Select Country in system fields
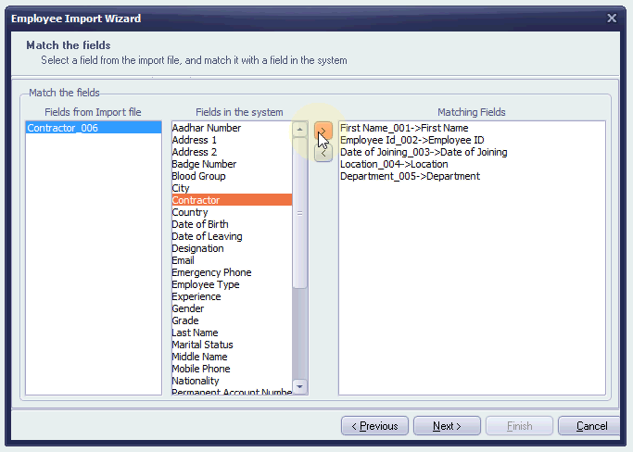Screen dimensions: 633x452 [x=232, y=212]
